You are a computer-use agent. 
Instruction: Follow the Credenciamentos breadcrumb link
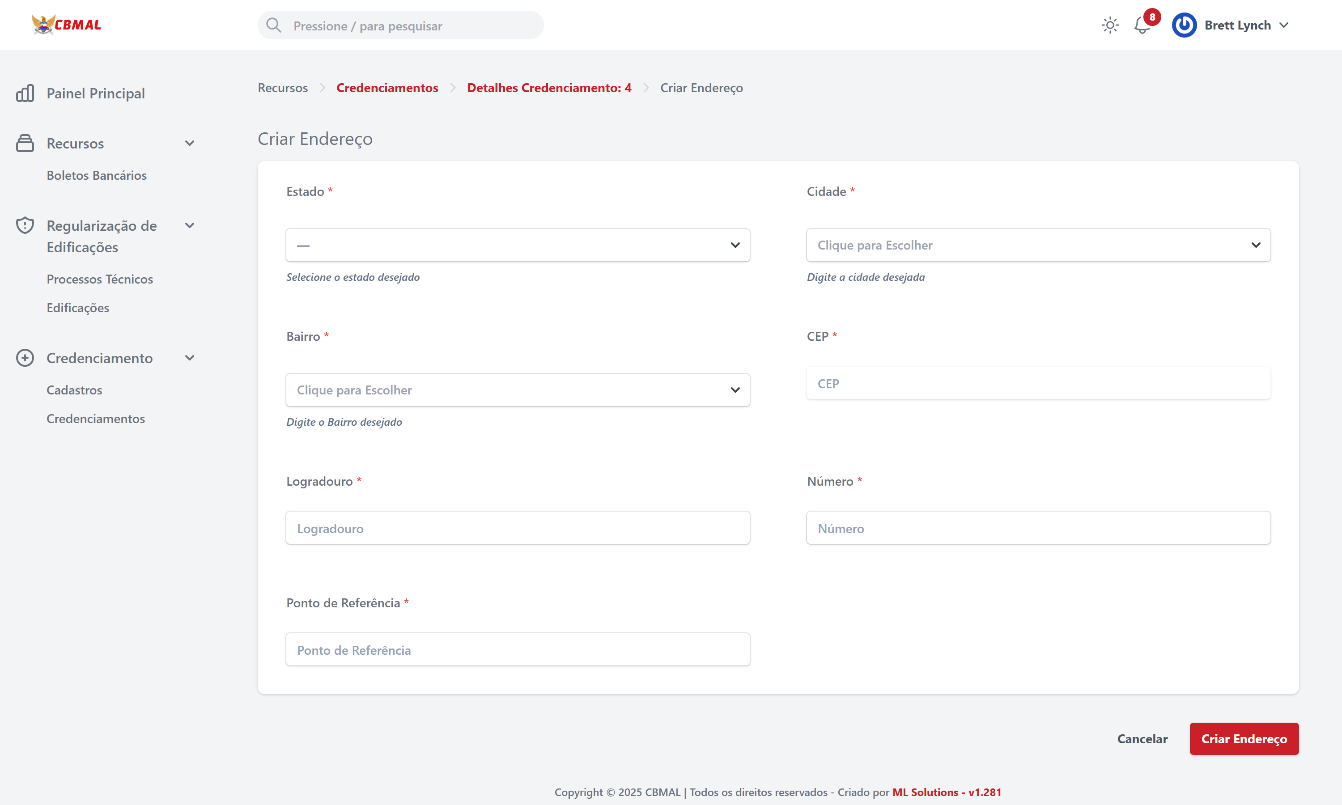(387, 88)
